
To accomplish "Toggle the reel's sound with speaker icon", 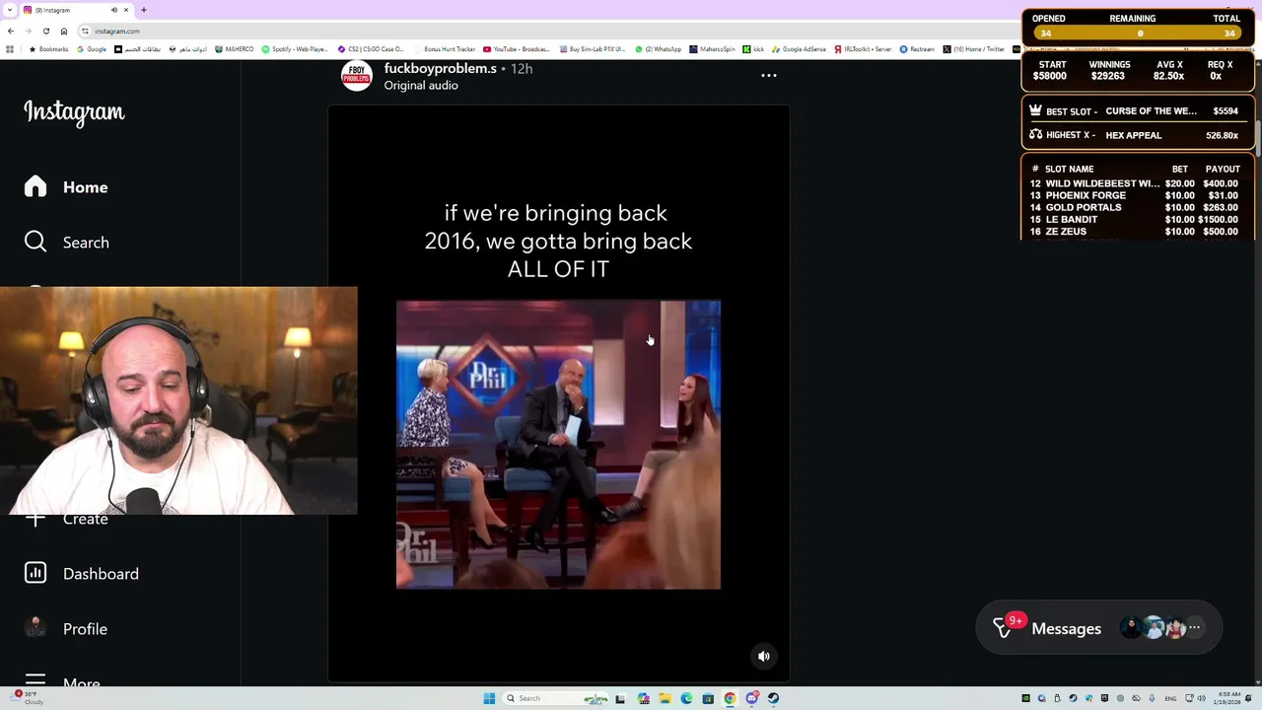I will [x=764, y=656].
